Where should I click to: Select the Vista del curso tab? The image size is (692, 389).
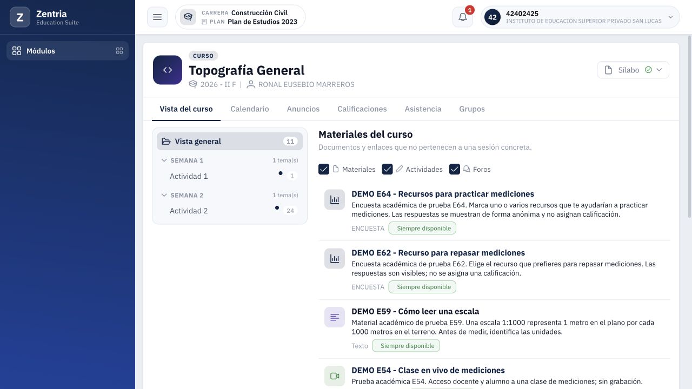click(186, 109)
